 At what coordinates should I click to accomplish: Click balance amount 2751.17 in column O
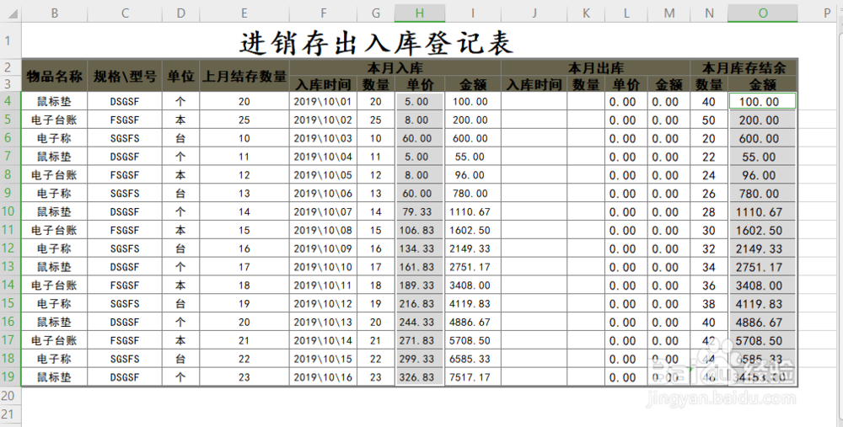pyautogui.click(x=762, y=267)
